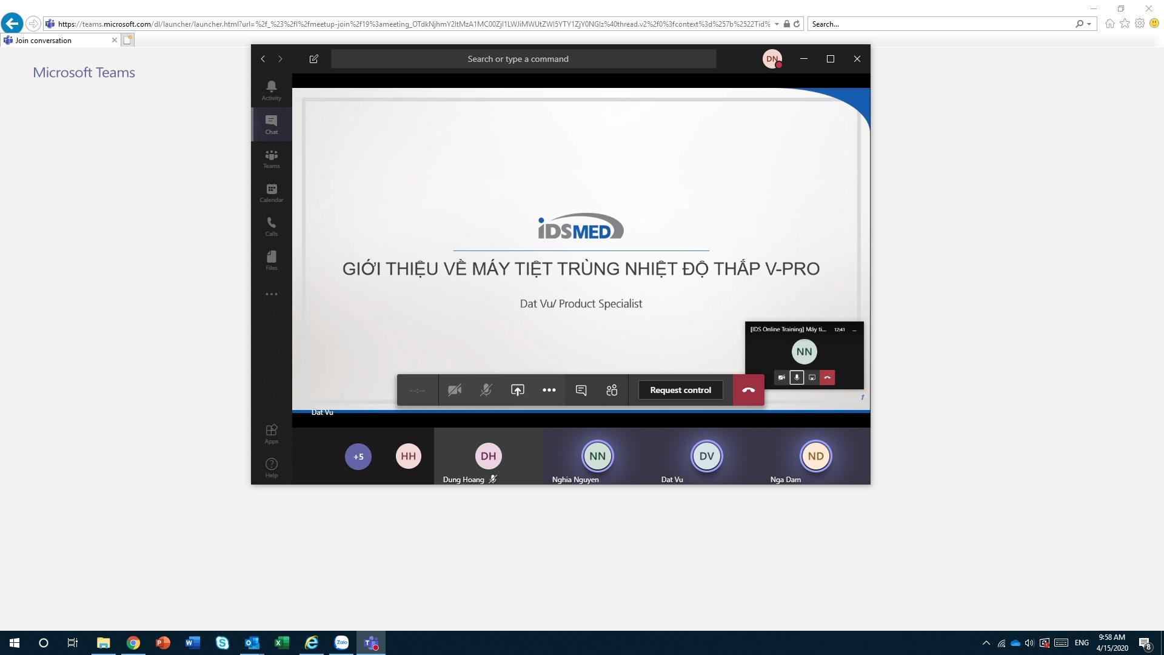Open DN profile avatar menu
The image size is (1164, 655).
pyautogui.click(x=772, y=59)
